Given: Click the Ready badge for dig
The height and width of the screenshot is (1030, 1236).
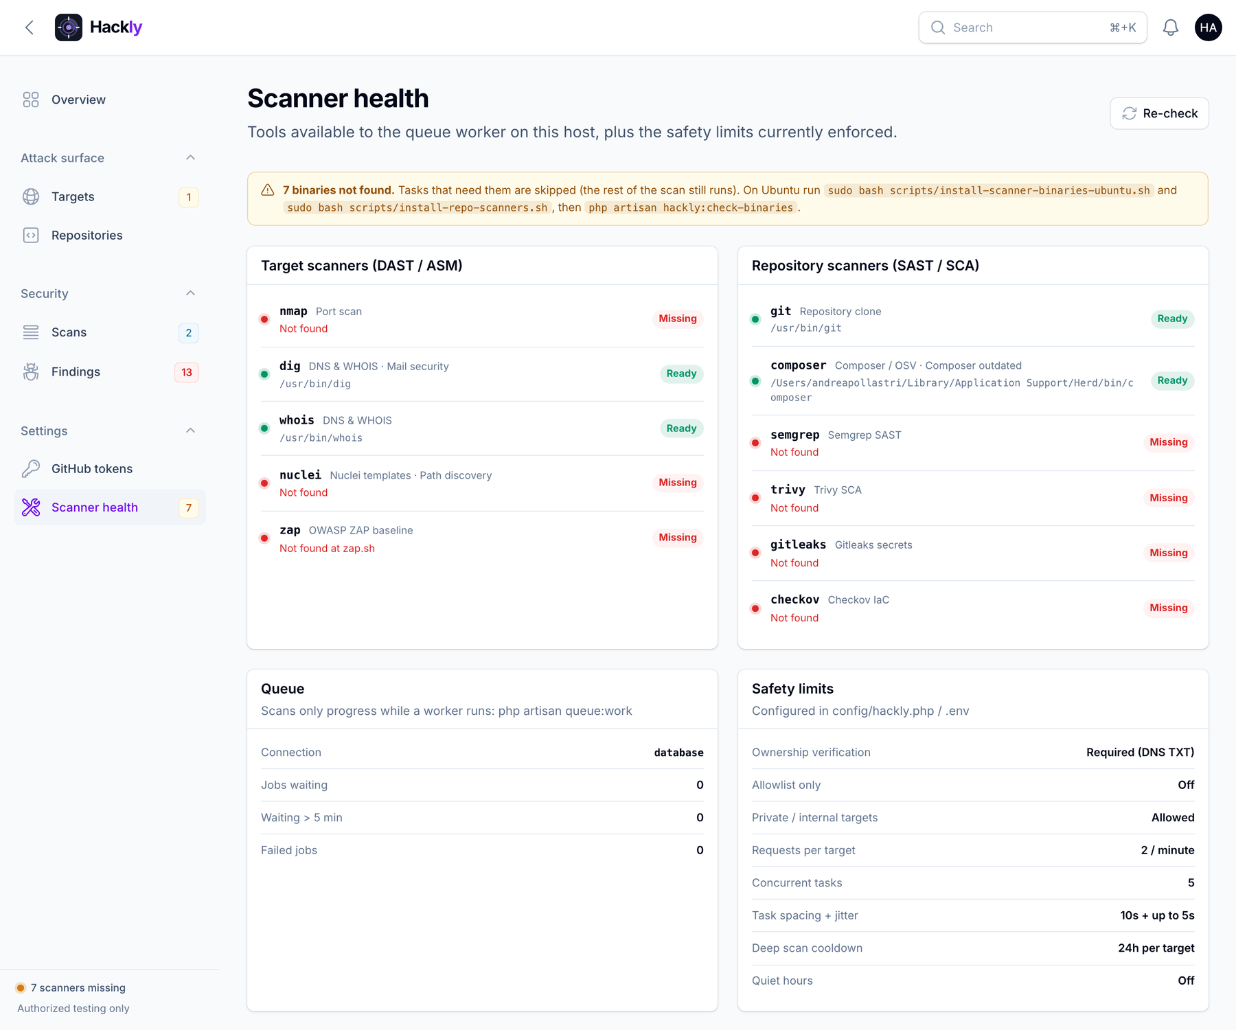Looking at the screenshot, I should point(681,374).
